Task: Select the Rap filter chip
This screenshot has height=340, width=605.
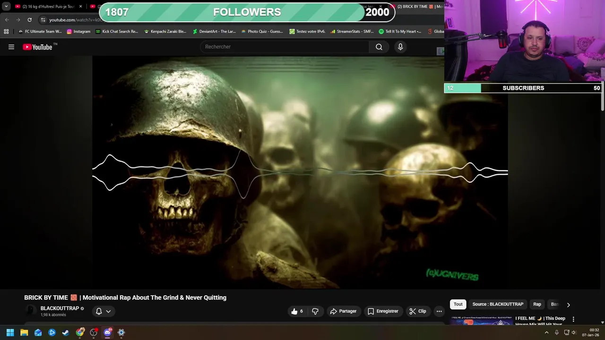Action: click(x=537, y=304)
